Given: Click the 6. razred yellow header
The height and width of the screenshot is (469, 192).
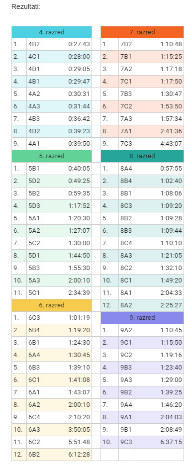Looking at the screenshot, I should click(x=51, y=305).
